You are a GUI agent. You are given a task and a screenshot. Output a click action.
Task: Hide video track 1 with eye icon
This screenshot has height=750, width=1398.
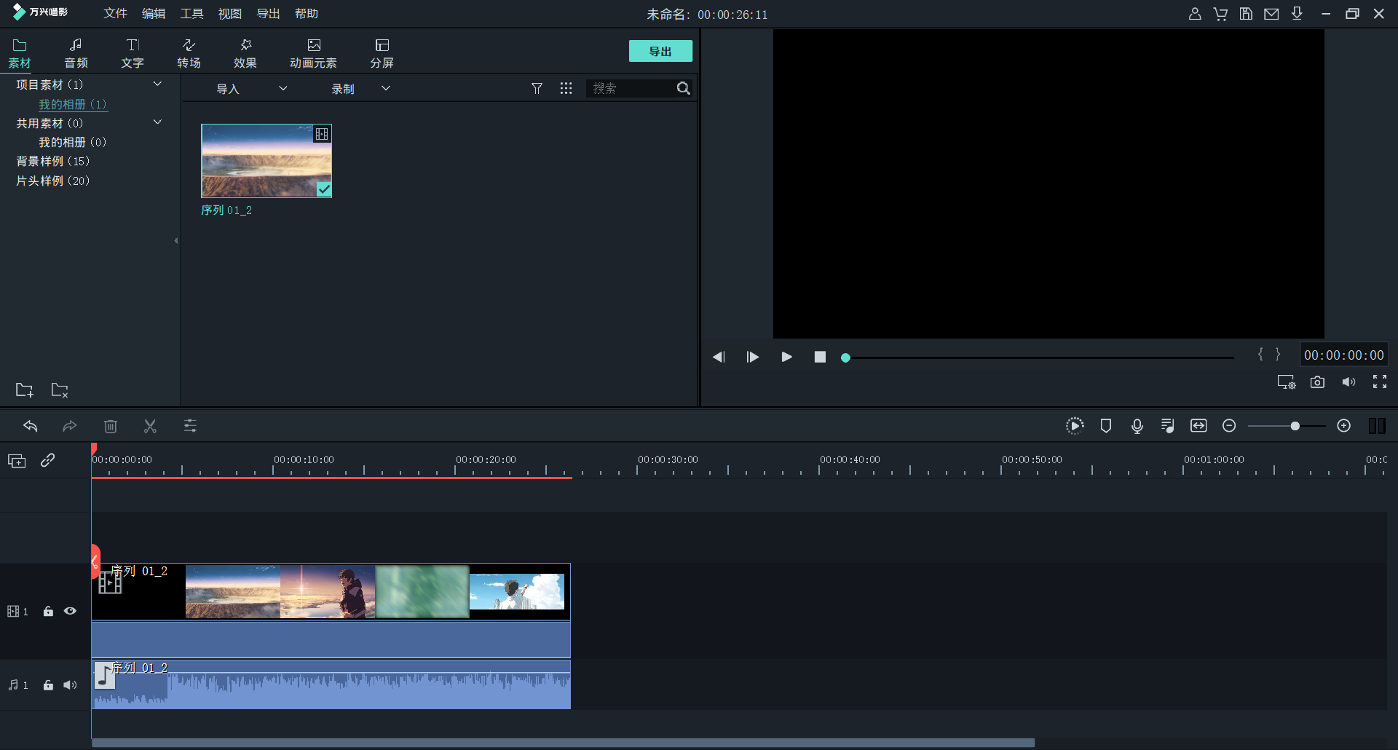(x=70, y=611)
